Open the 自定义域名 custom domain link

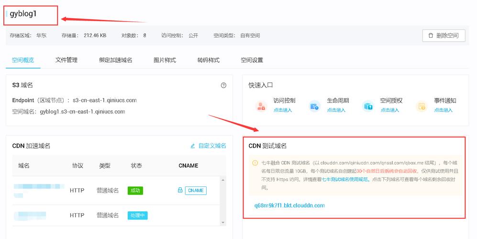coord(212,146)
